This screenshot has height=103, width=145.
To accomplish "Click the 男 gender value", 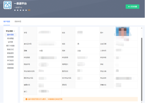I will (78, 44).
